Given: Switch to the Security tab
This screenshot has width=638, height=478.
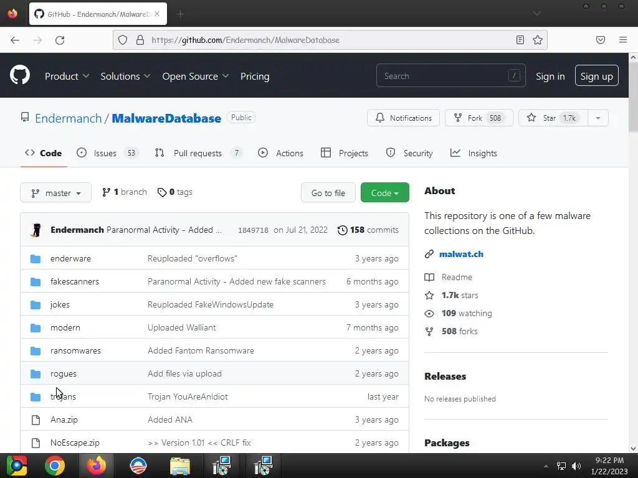Looking at the screenshot, I should point(409,153).
